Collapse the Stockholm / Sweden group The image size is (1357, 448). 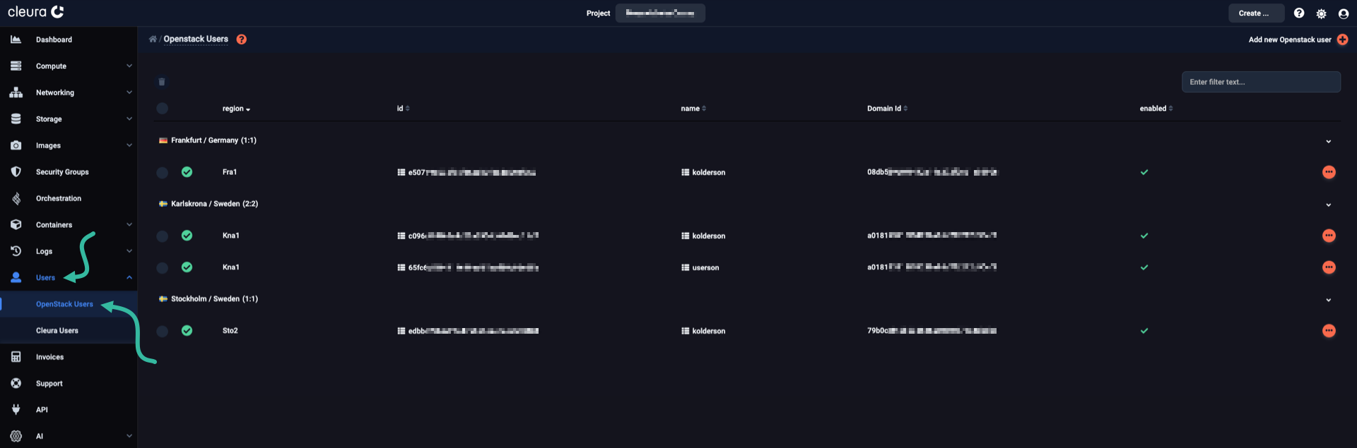tap(1328, 300)
